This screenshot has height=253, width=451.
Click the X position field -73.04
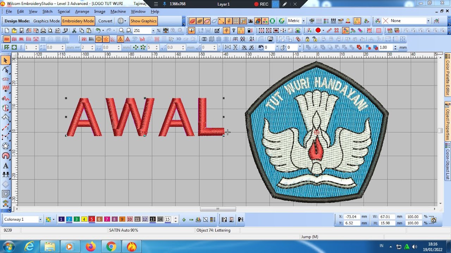pos(352,217)
